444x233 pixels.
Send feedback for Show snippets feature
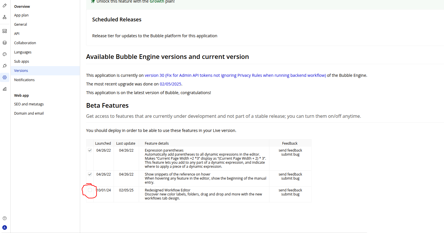(290, 174)
